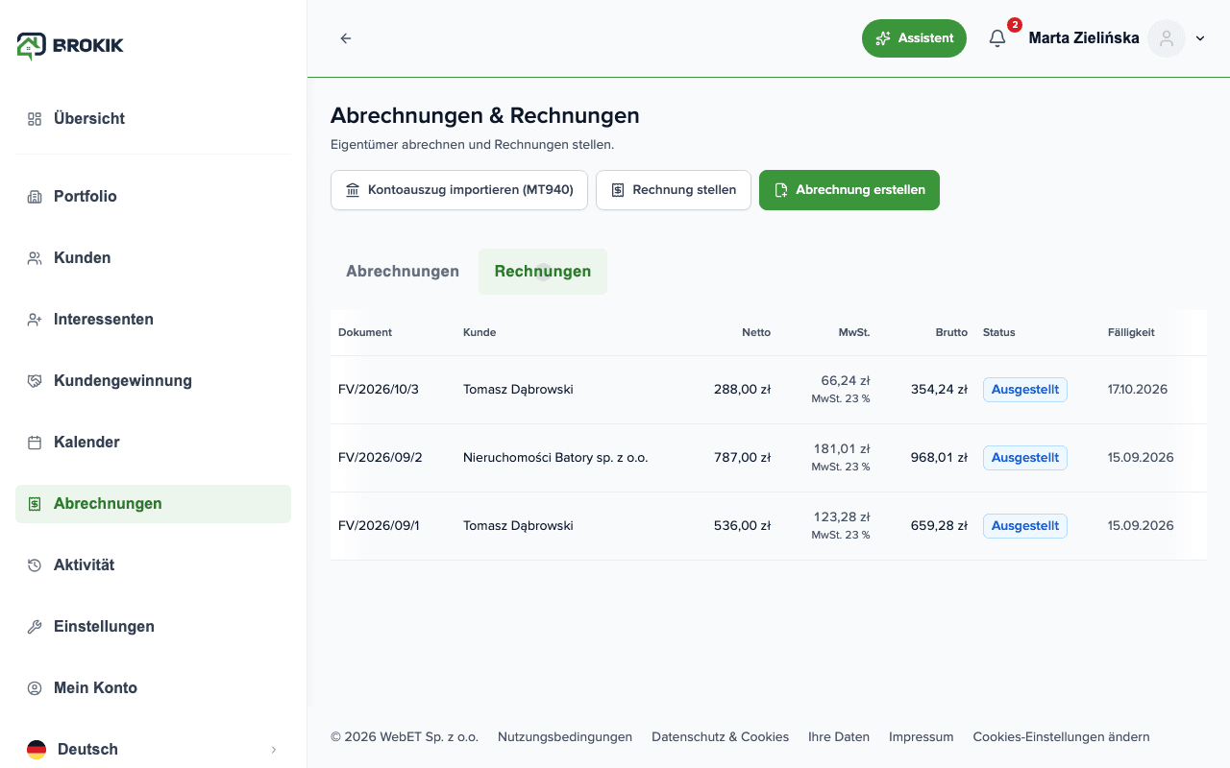Viewport: 1230px width, 768px height.
Task: Click the Fälligkeit column header
Action: pyautogui.click(x=1131, y=333)
